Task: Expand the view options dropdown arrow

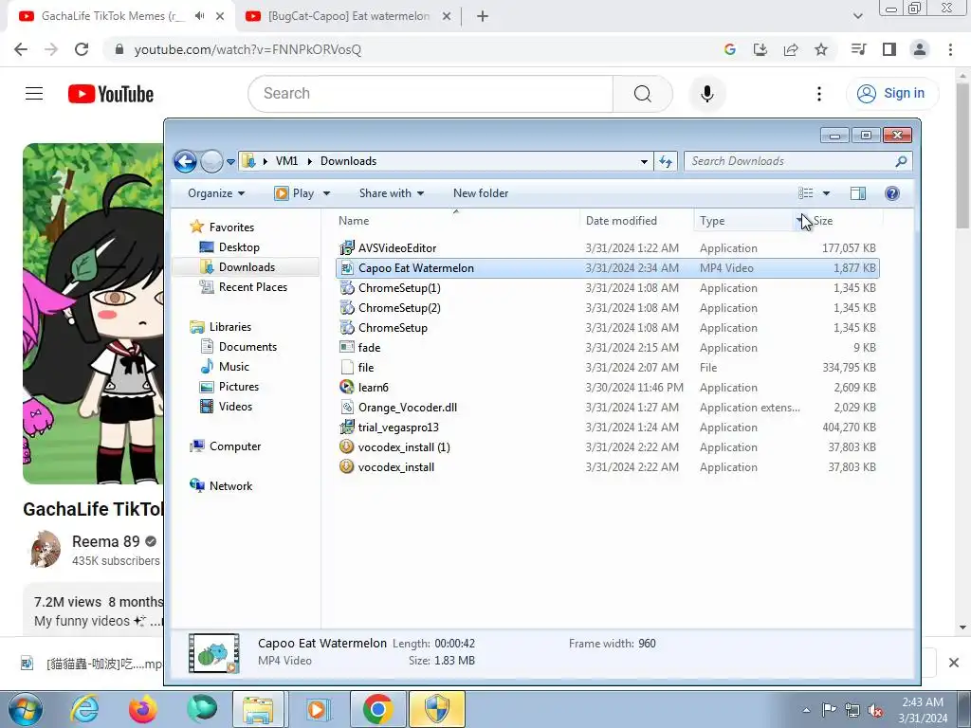Action: [x=826, y=193]
